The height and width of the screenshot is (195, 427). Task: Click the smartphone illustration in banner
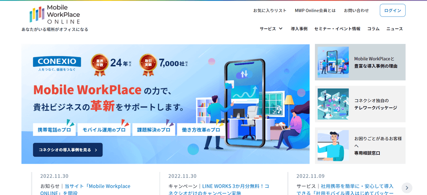[244, 103]
